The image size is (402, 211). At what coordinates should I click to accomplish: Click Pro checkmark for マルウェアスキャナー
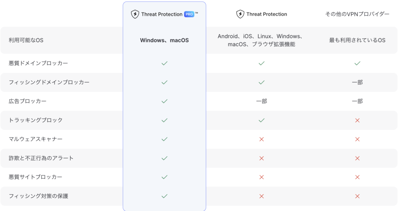164,139
